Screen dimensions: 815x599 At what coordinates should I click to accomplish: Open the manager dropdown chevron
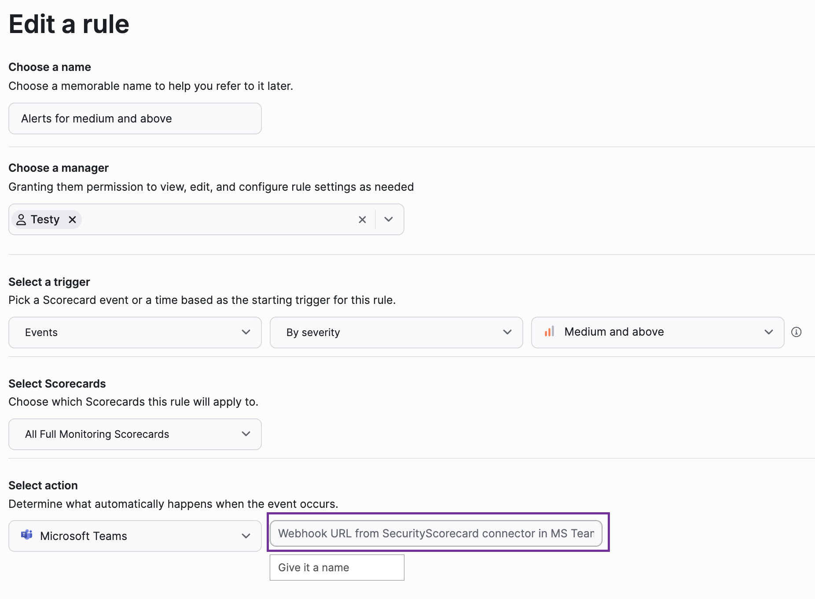pos(388,219)
